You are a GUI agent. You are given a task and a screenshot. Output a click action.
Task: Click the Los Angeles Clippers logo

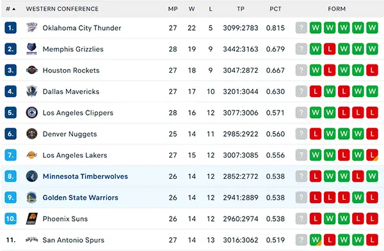pos(32,112)
